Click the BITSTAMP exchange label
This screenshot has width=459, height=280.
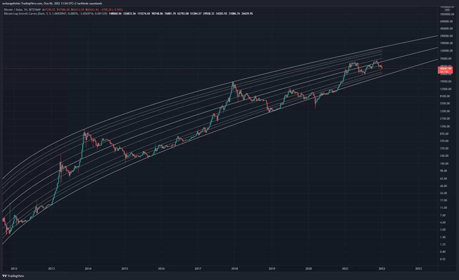coord(35,10)
